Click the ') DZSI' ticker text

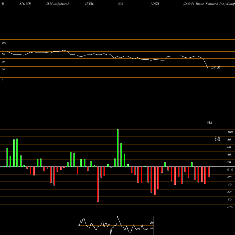pos(155,4)
